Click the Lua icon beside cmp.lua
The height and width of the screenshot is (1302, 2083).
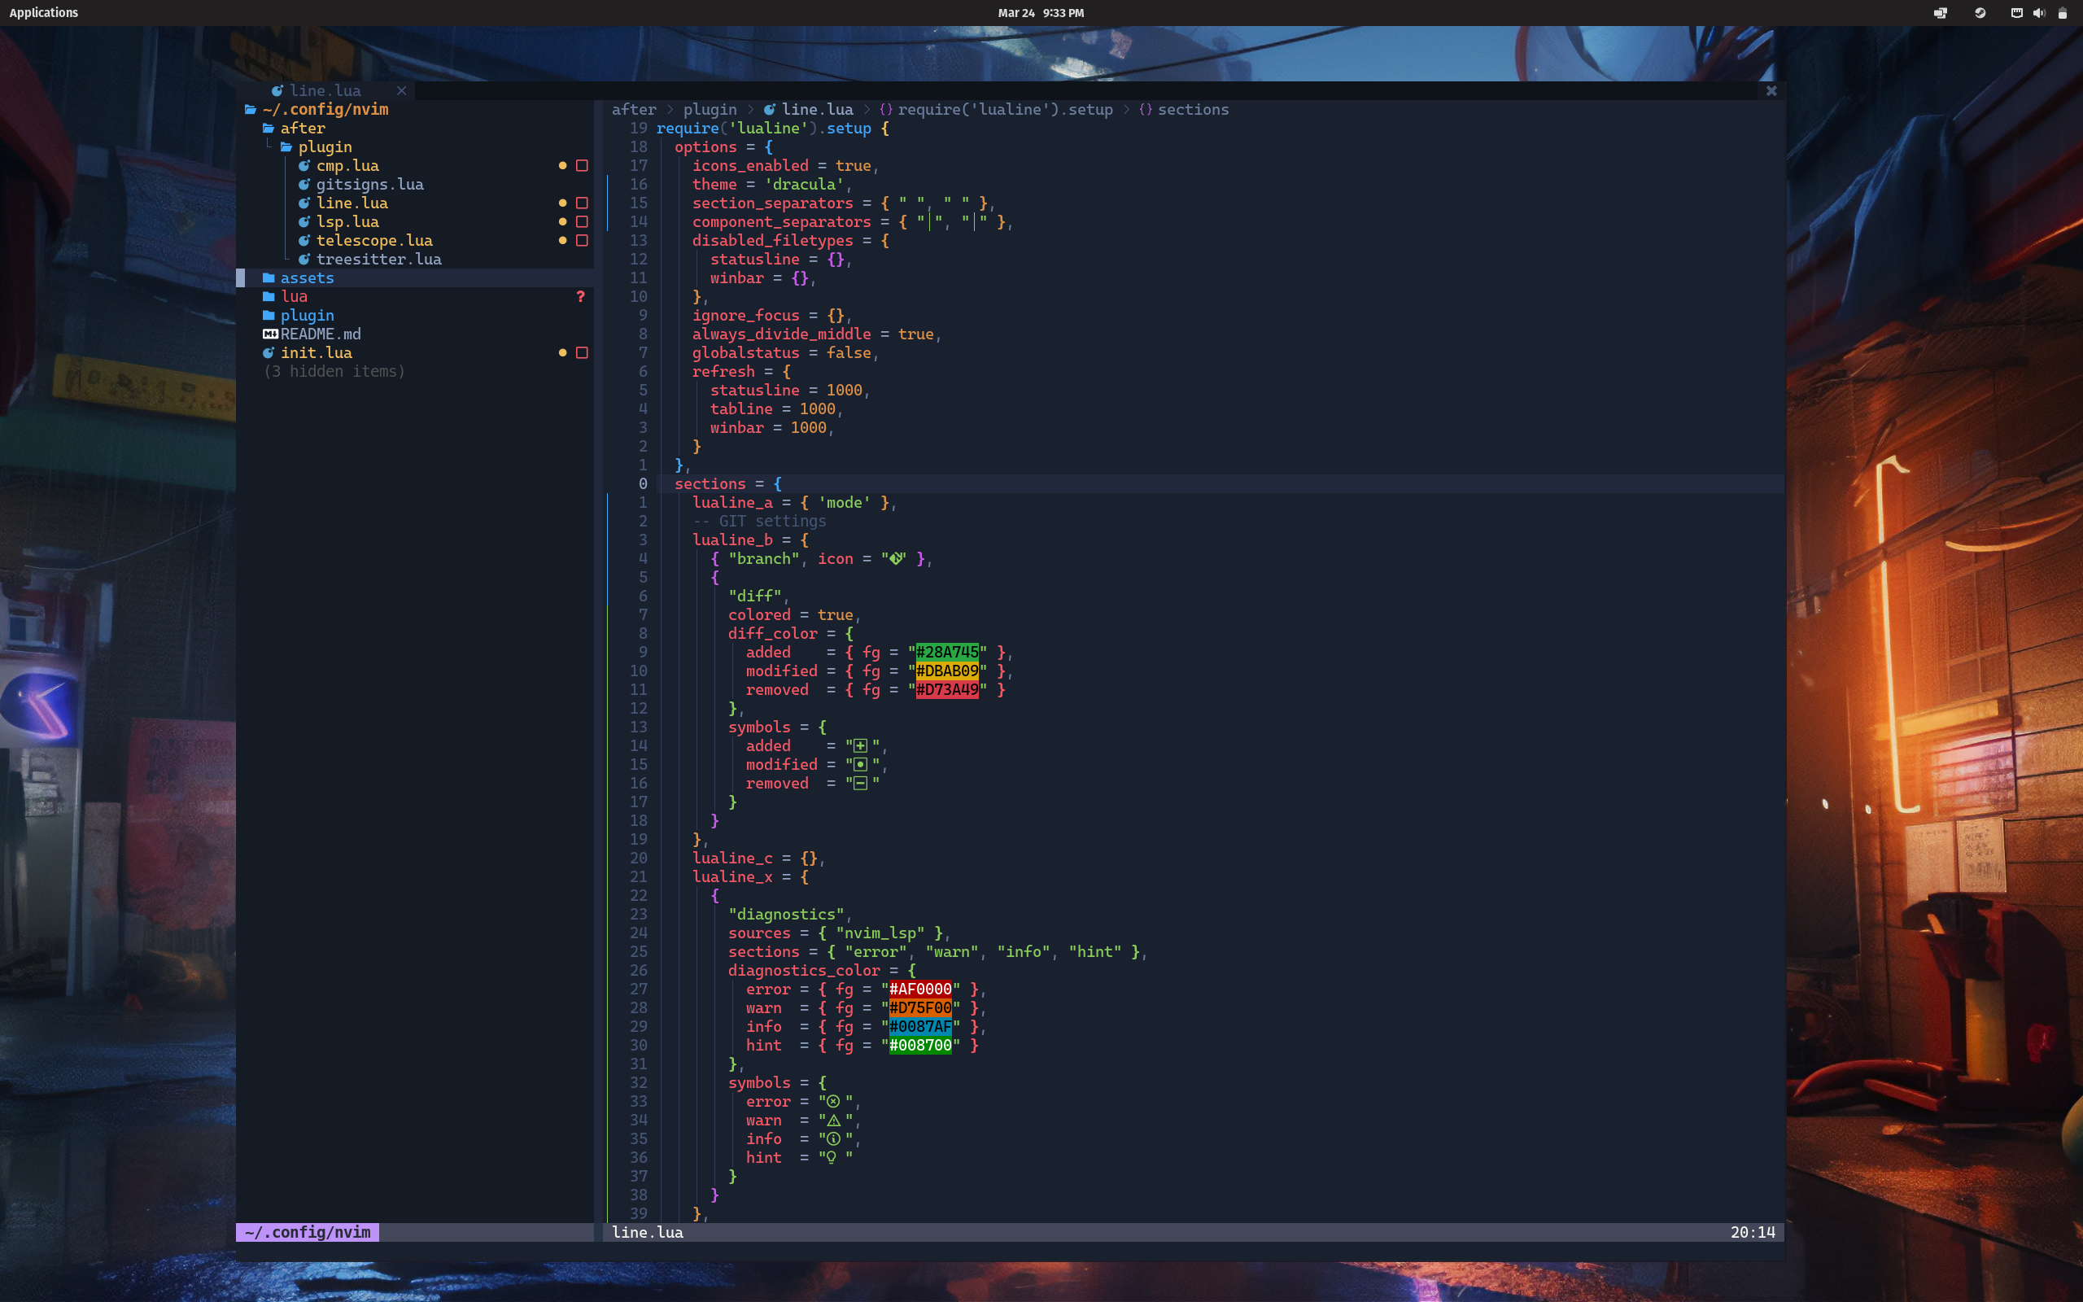[303, 165]
